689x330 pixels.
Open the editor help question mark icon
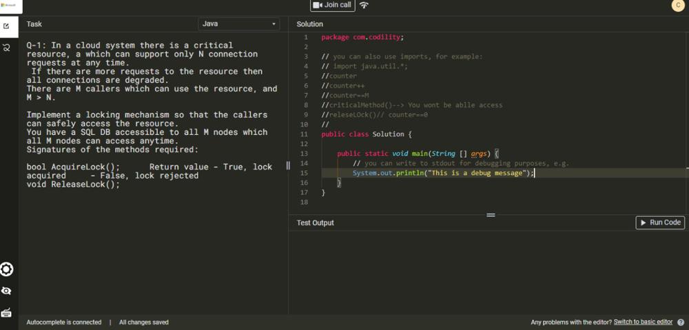coord(681,322)
